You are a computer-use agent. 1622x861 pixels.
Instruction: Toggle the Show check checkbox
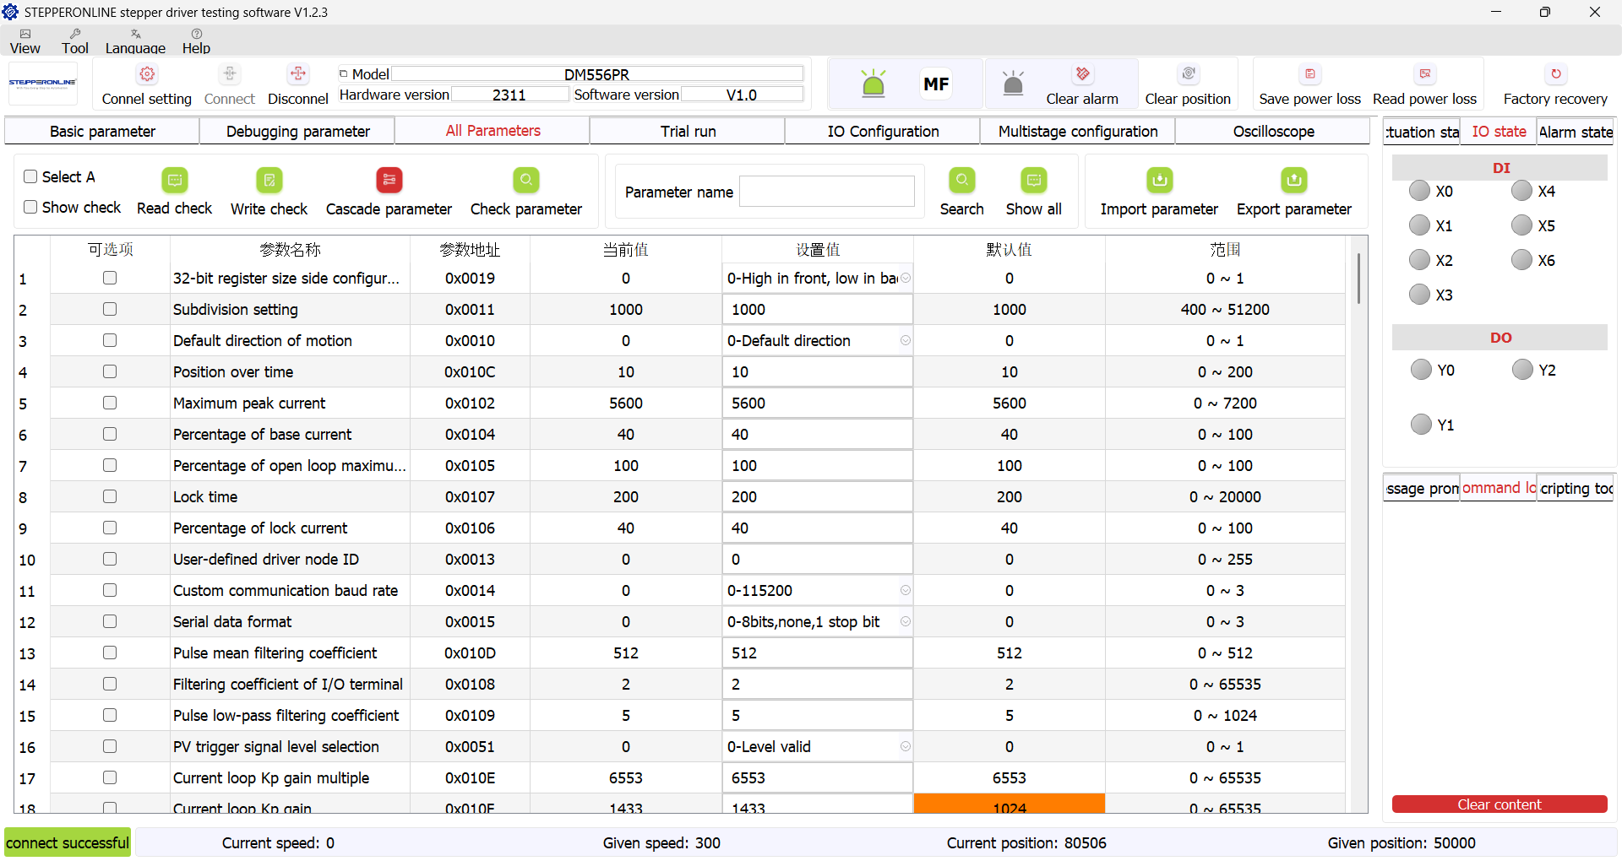click(31, 207)
